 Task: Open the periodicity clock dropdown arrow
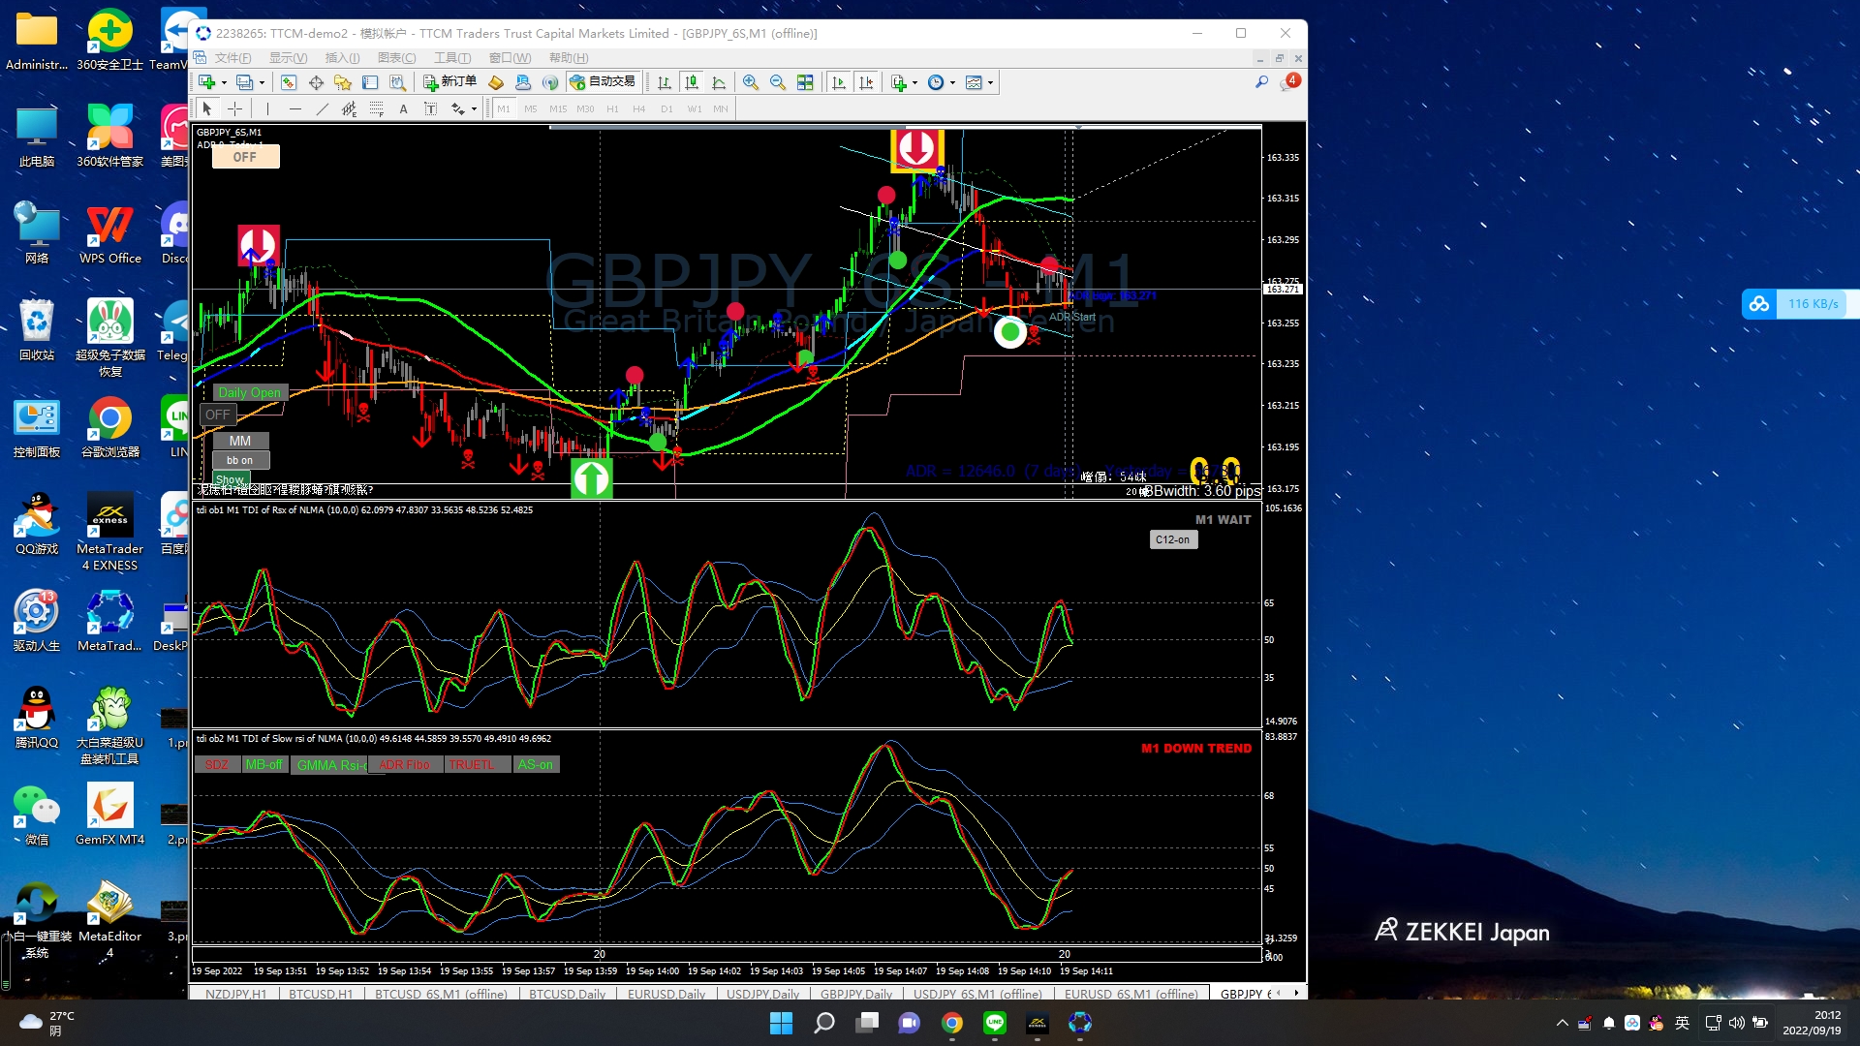[952, 83]
